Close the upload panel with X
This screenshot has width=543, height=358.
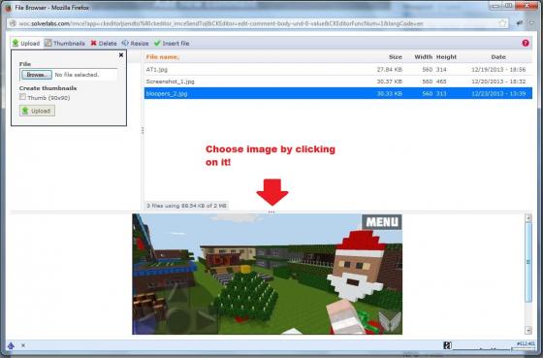tap(121, 54)
